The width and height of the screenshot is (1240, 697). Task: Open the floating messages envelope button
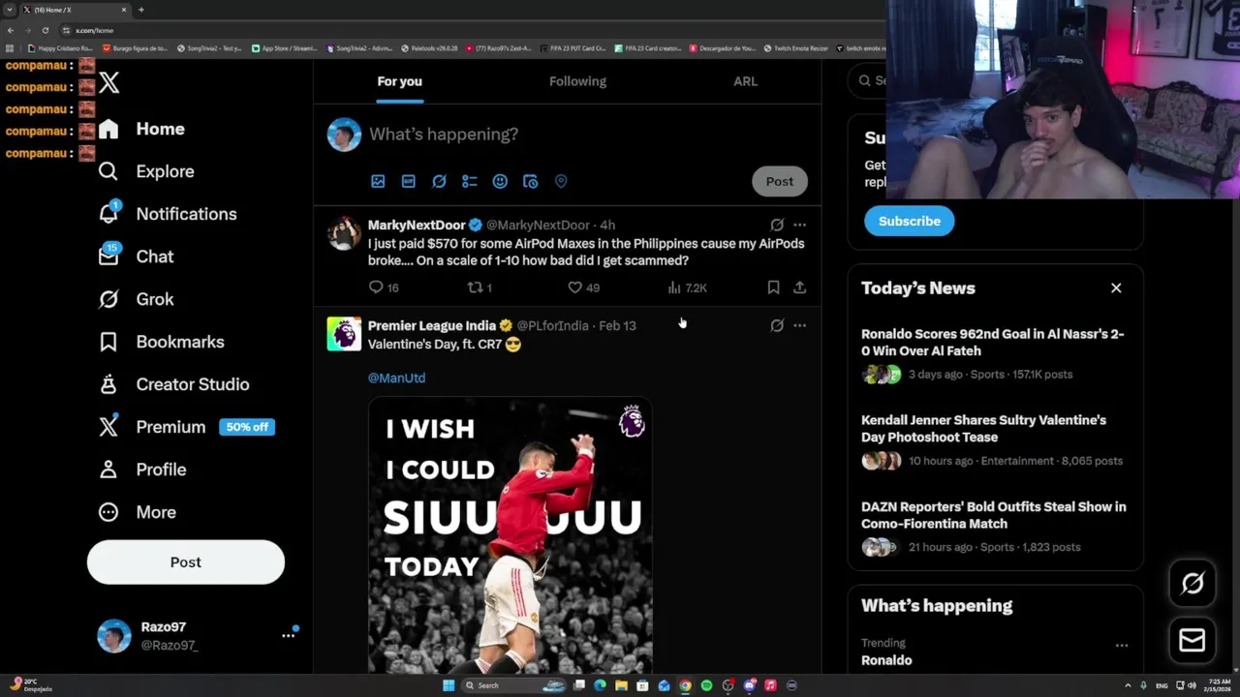(x=1193, y=640)
